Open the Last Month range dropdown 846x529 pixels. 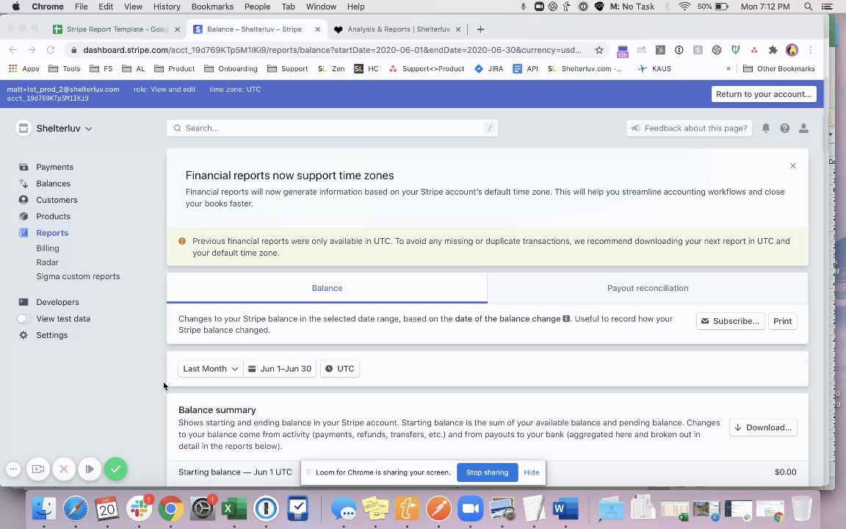(x=211, y=369)
